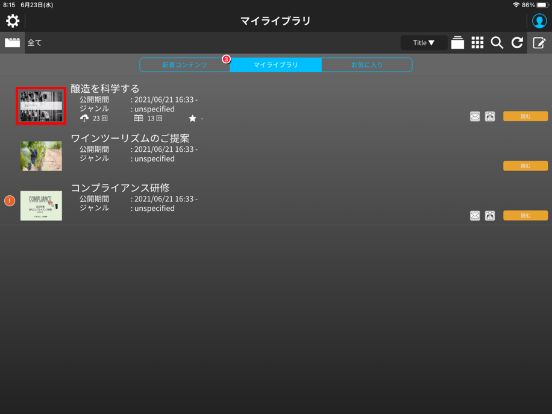Tap print icon for コンプライアンス研修
Image resolution: width=552 pixels, height=414 pixels.
[490, 215]
